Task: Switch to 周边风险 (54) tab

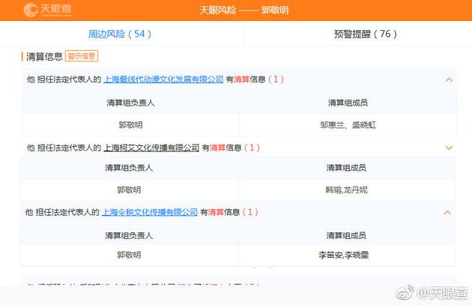Action: (120, 34)
